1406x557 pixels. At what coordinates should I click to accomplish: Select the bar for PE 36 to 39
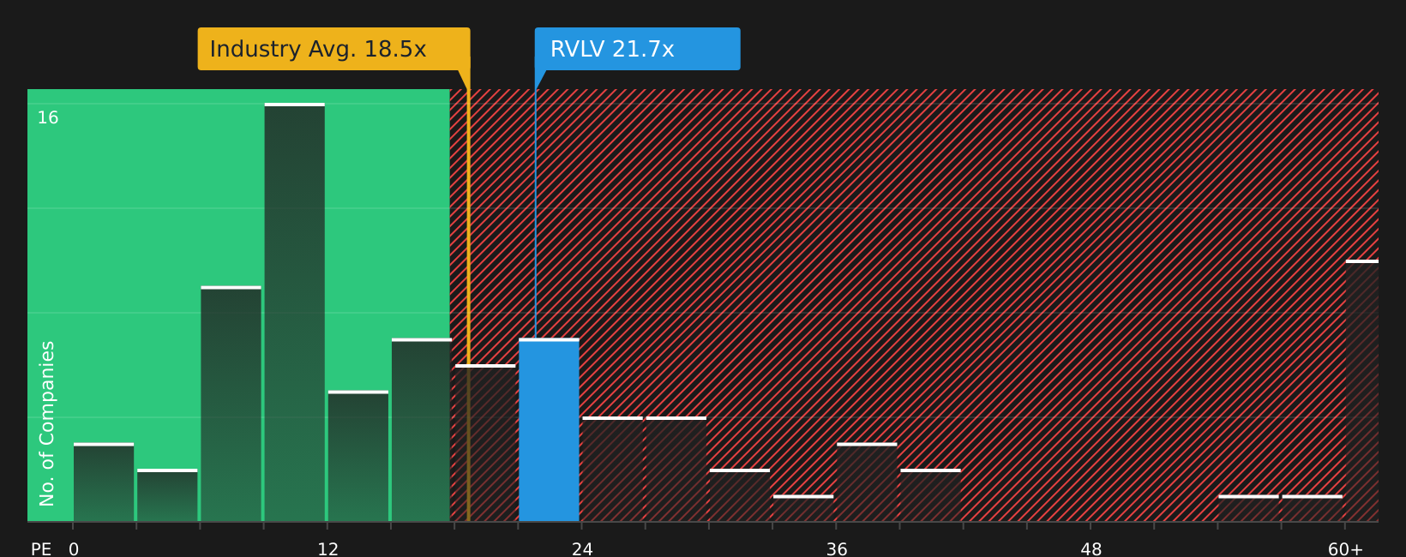tap(867, 482)
